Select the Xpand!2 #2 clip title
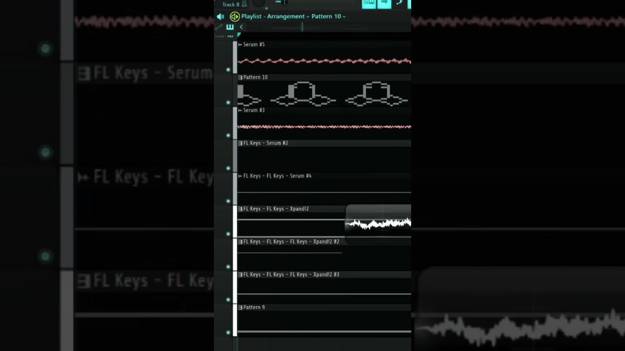The image size is (625, 351). pos(291,242)
